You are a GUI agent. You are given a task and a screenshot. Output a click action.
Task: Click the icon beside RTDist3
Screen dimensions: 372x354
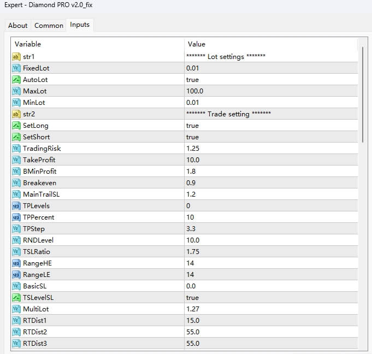click(x=16, y=343)
